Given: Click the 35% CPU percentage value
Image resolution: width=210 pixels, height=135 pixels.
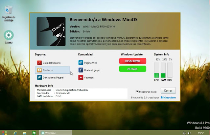Looking at the screenshot, I should (158, 60).
